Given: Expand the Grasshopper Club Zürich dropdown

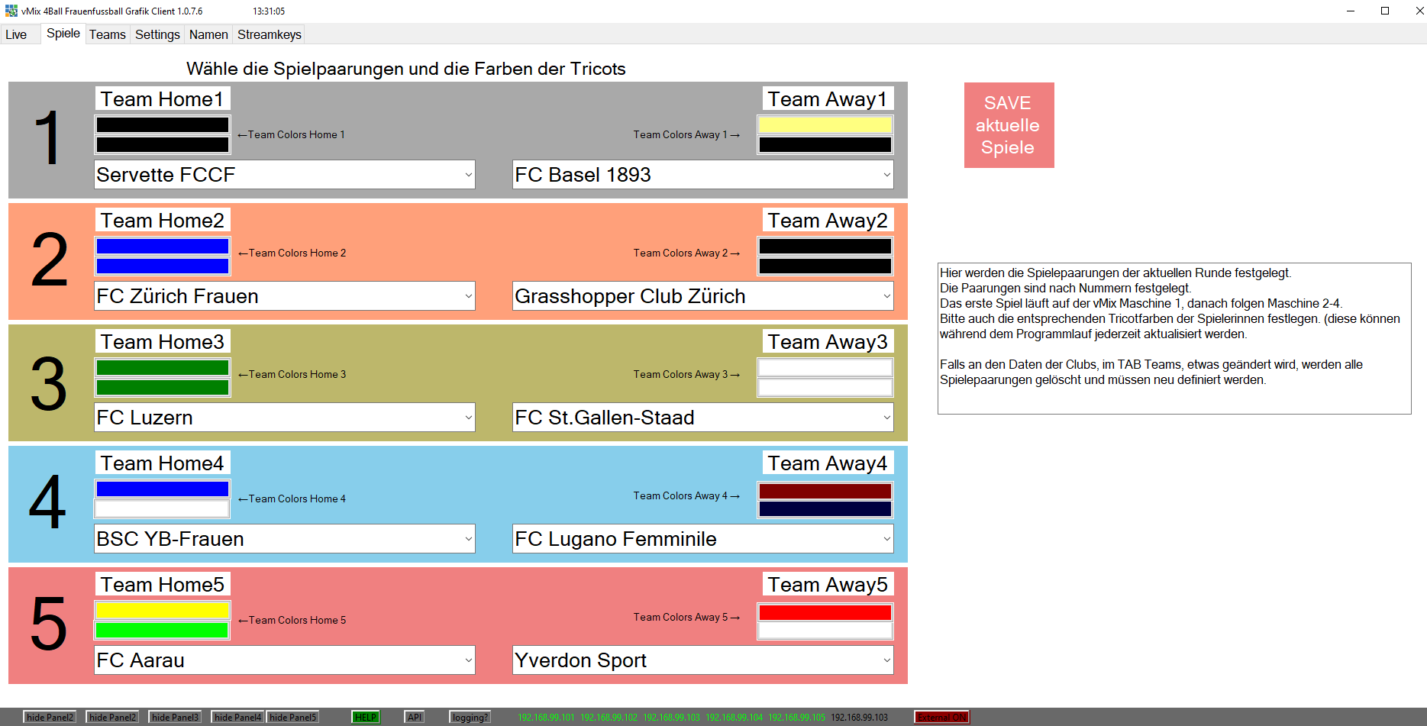Looking at the screenshot, I should pos(886,296).
